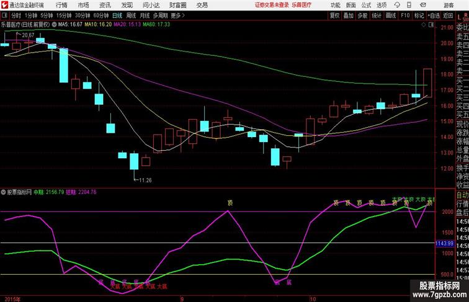Switch to 60分钟 period
The image size is (469, 302).
point(101,16)
